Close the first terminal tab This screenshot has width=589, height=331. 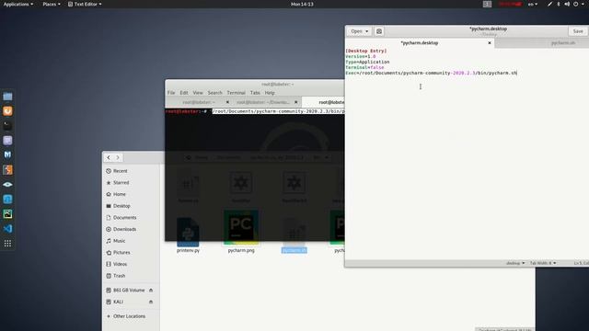point(227,102)
